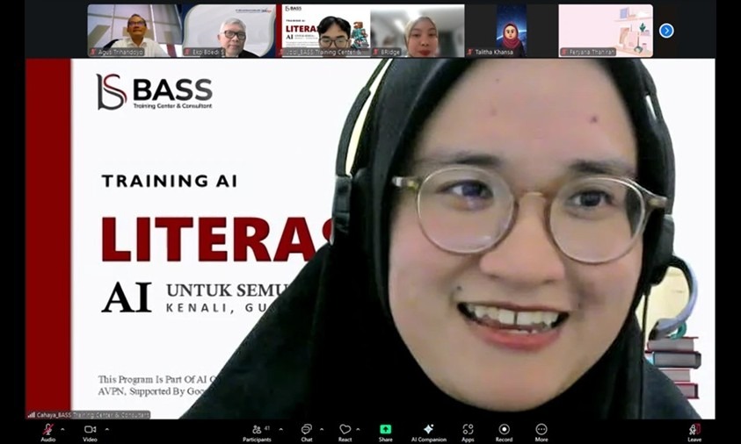741x444 pixels.
Task: Open the AI Companion
Action: pos(428,429)
